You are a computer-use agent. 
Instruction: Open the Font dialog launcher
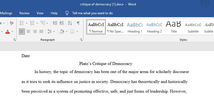(15, 40)
